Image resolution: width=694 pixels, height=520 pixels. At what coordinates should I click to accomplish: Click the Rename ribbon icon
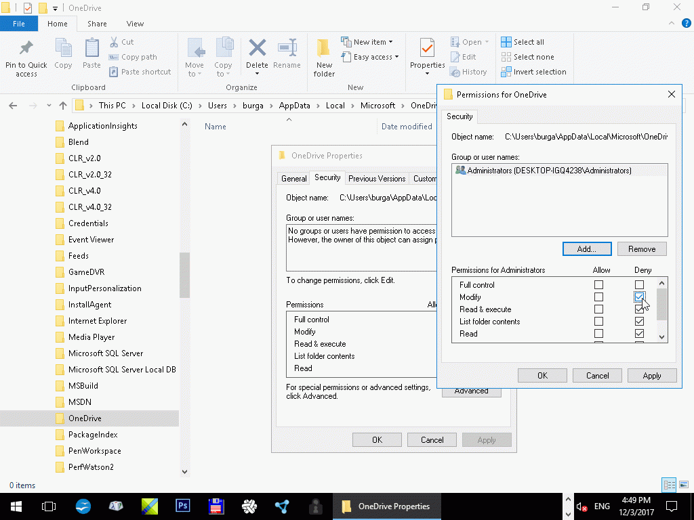tap(287, 48)
